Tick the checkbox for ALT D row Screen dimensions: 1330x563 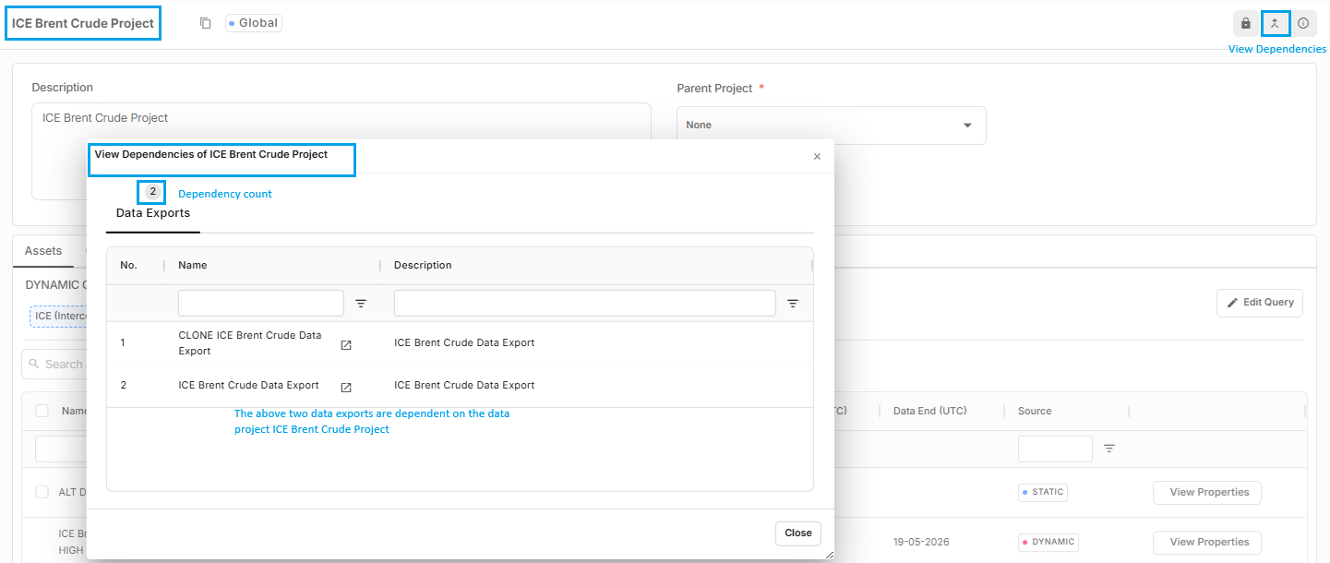pos(42,492)
